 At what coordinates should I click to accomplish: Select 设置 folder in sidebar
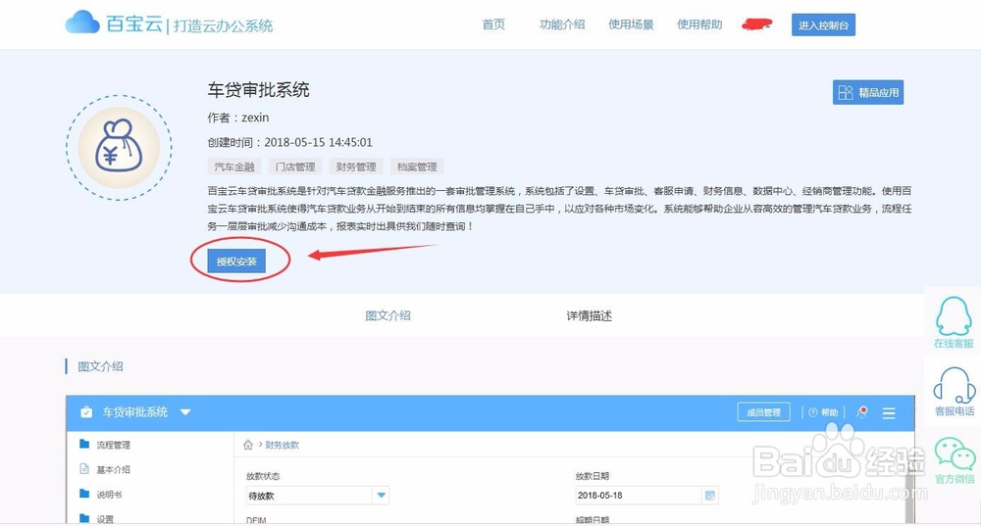[x=97, y=518]
